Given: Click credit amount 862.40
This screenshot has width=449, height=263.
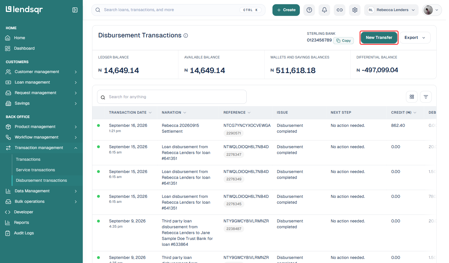Looking at the screenshot, I should click(398, 126).
